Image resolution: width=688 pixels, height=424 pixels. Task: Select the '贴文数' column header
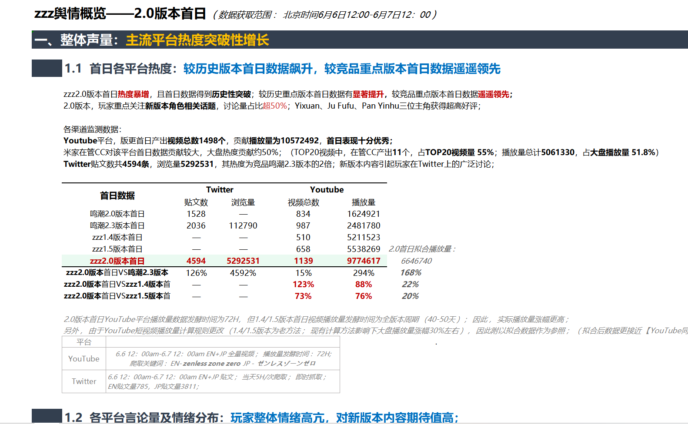(x=196, y=202)
